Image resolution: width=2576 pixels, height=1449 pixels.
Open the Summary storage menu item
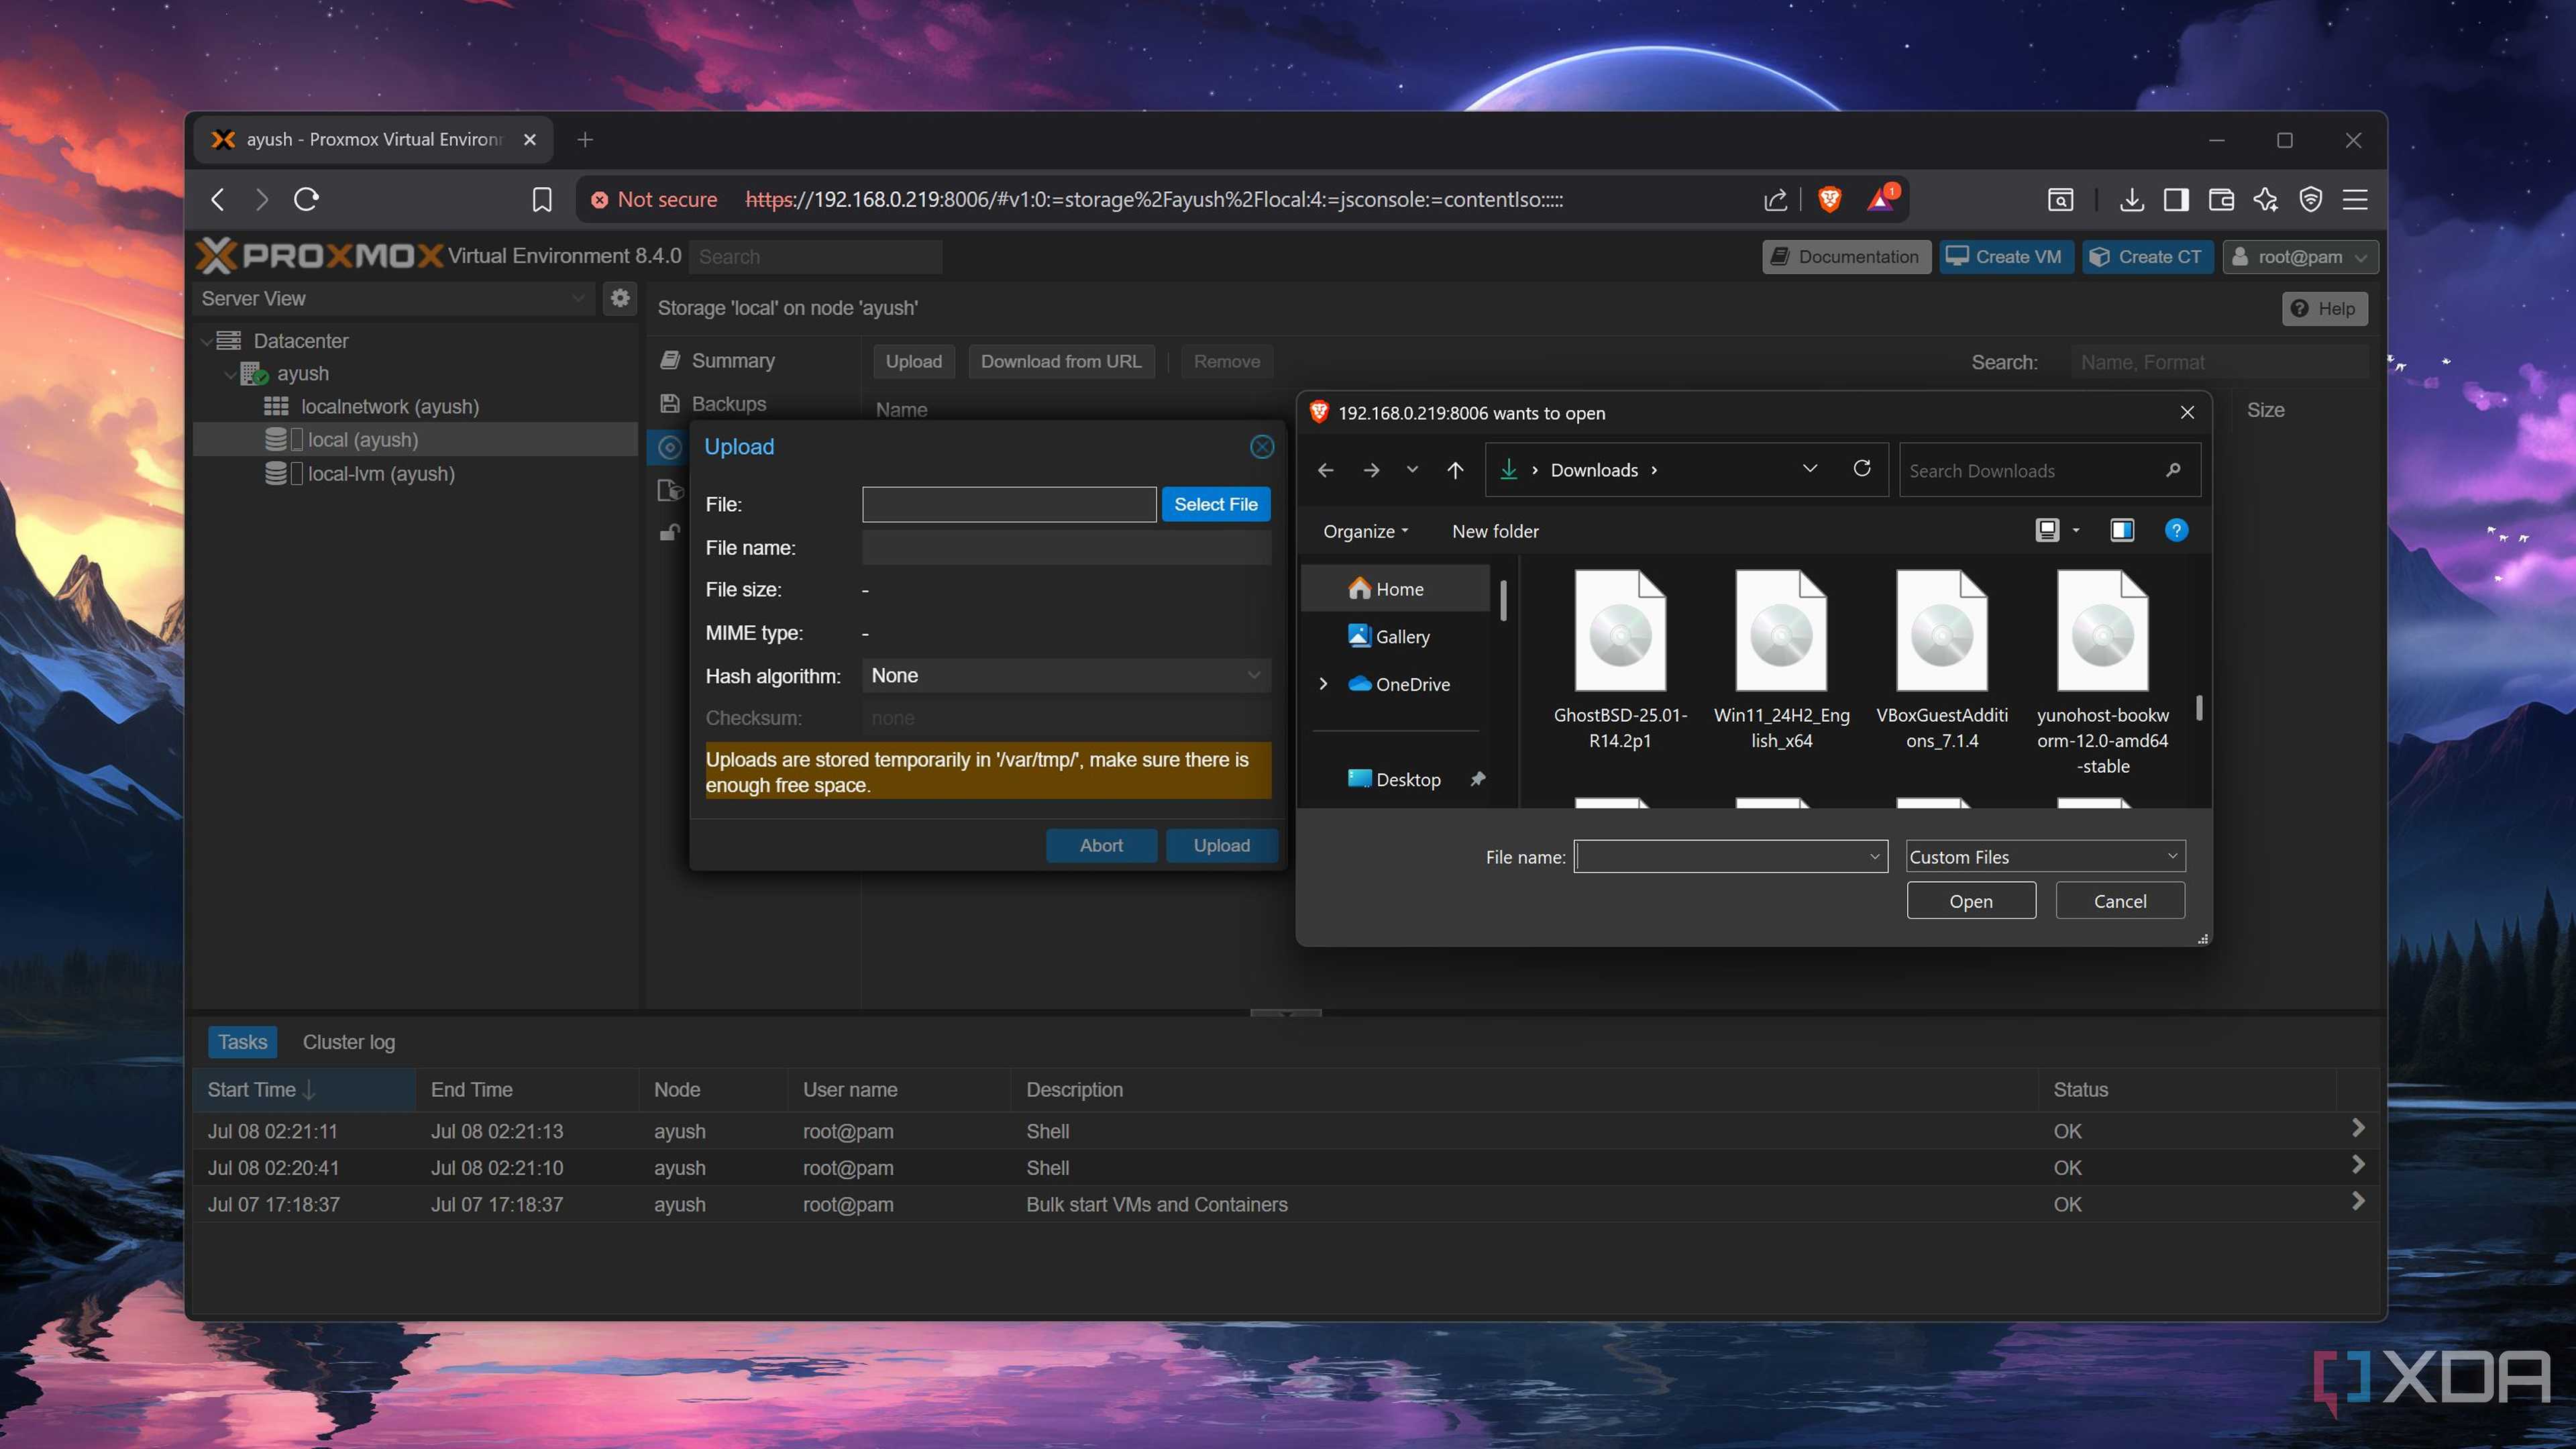point(733,361)
